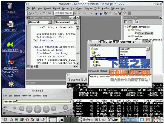Click the Add Form toolbar icon
164x124 pixels.
point(37,13)
